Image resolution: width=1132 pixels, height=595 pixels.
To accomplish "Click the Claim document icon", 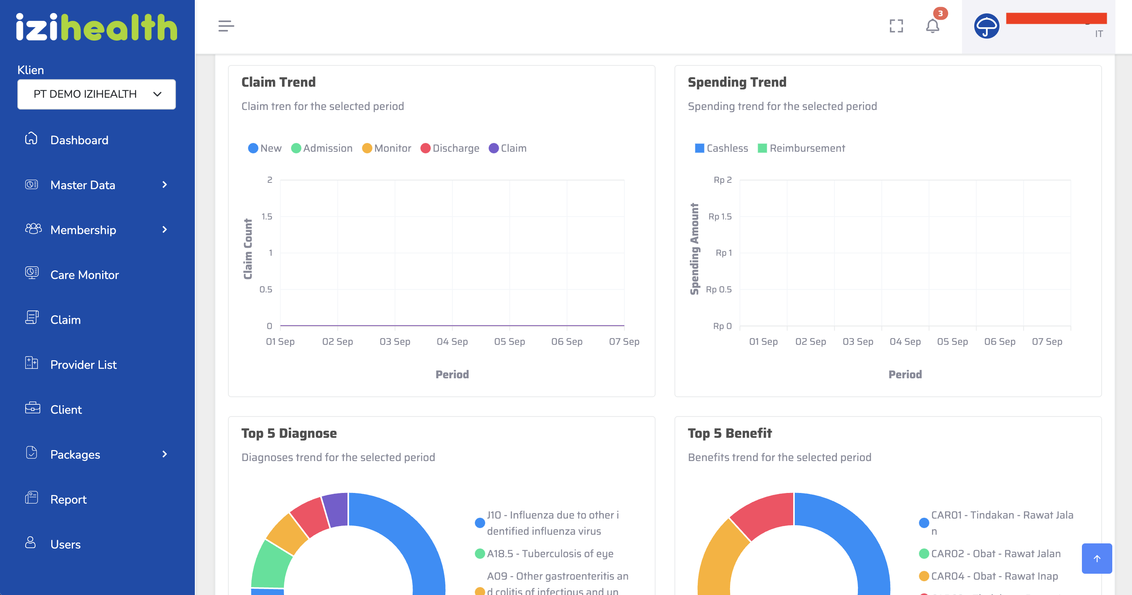I will 32,318.
